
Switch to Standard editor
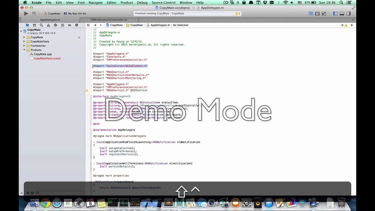click(x=311, y=13)
